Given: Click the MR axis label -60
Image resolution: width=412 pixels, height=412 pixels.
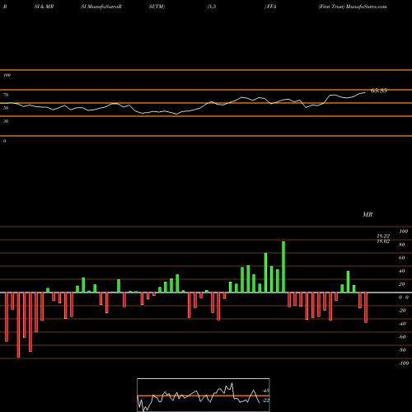Looking at the screenshot, I should pyautogui.click(x=402, y=337).
